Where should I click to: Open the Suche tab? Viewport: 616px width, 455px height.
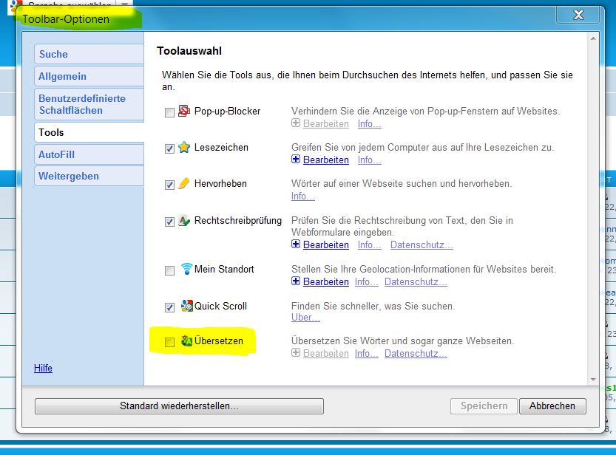click(89, 54)
